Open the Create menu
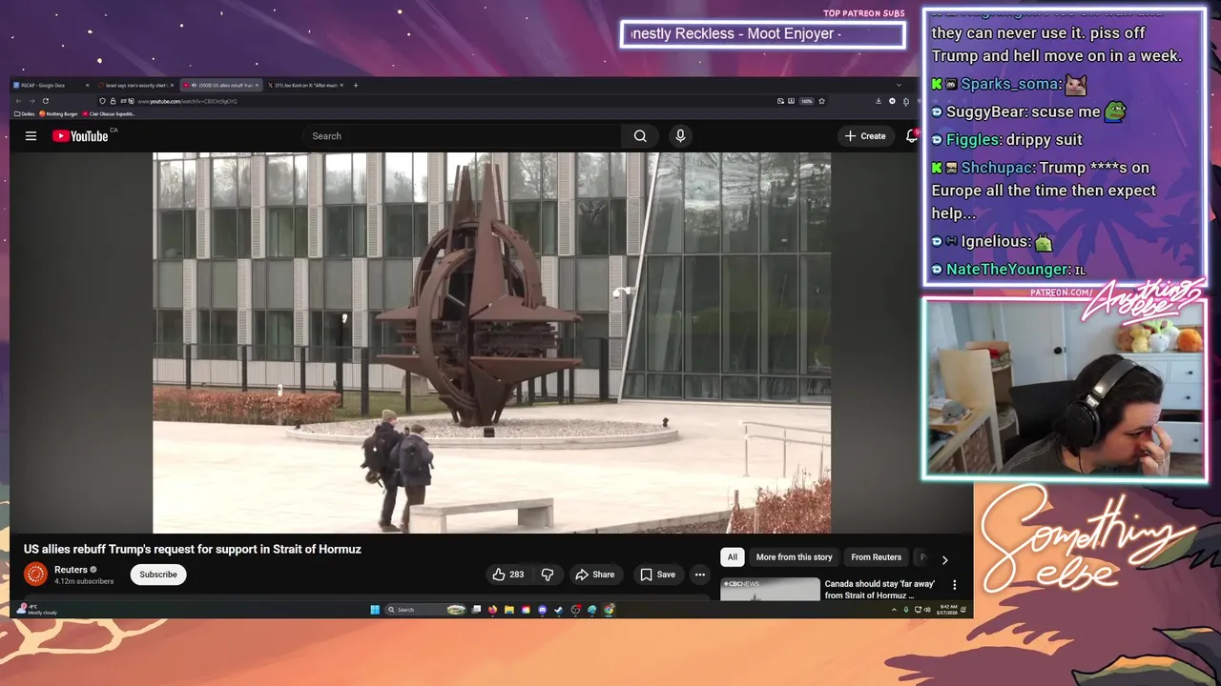The image size is (1221, 686). point(865,136)
